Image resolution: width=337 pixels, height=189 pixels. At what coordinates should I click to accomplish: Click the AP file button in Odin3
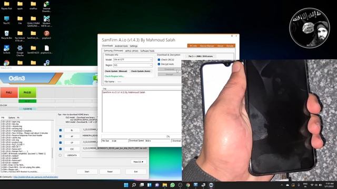point(72,136)
